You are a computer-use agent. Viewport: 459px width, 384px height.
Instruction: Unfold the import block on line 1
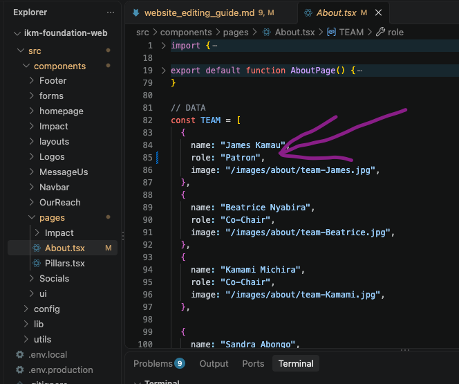163,46
